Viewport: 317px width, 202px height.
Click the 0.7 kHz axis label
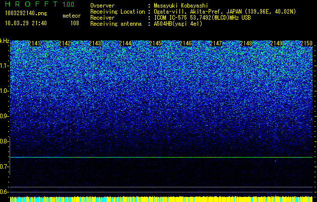(x=4, y=167)
